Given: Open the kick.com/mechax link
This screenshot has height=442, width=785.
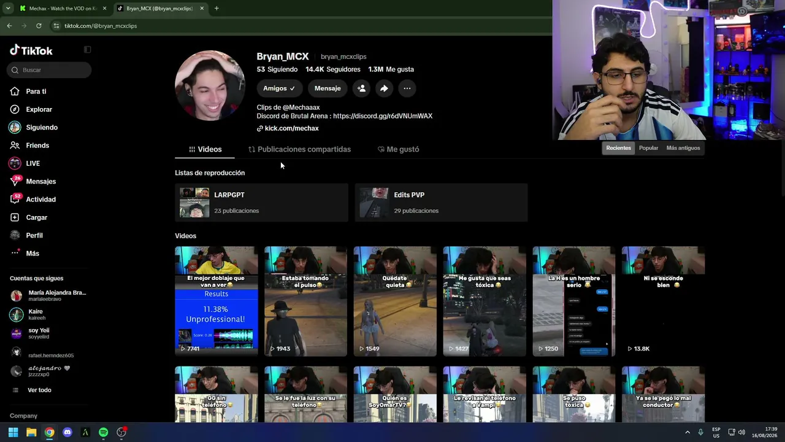Looking at the screenshot, I should pos(291,128).
